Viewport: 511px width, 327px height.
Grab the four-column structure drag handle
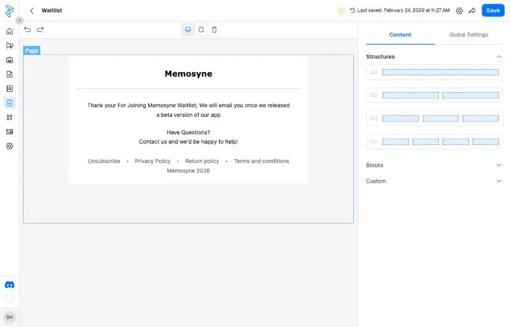tap(374, 142)
